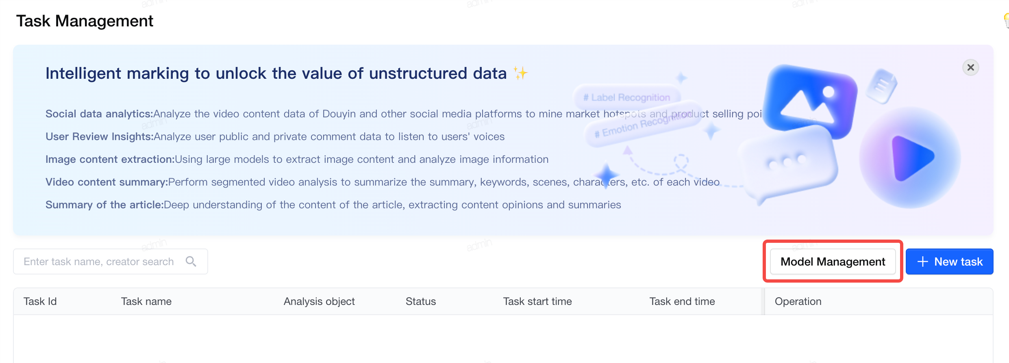Viewport: 1009px width, 363px height.
Task: Click the Label Recognition tag
Action: [x=626, y=97]
